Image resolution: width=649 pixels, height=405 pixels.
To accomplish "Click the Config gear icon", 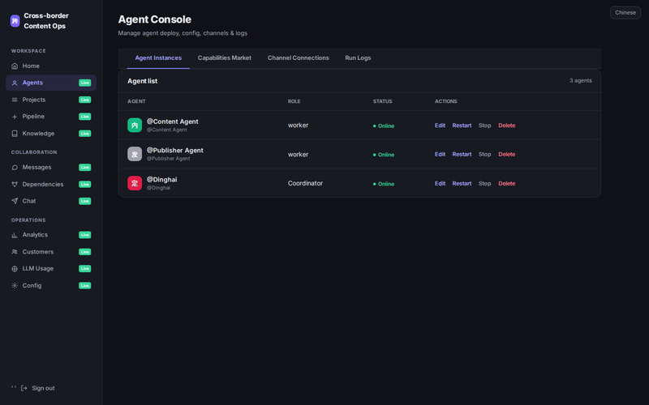I will [15, 286].
